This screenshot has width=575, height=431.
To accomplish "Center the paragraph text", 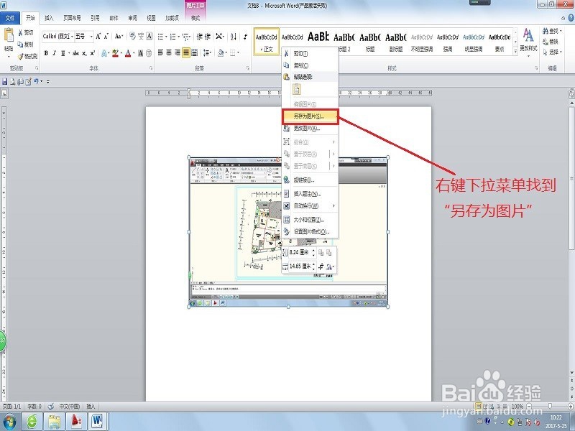I will coord(169,53).
